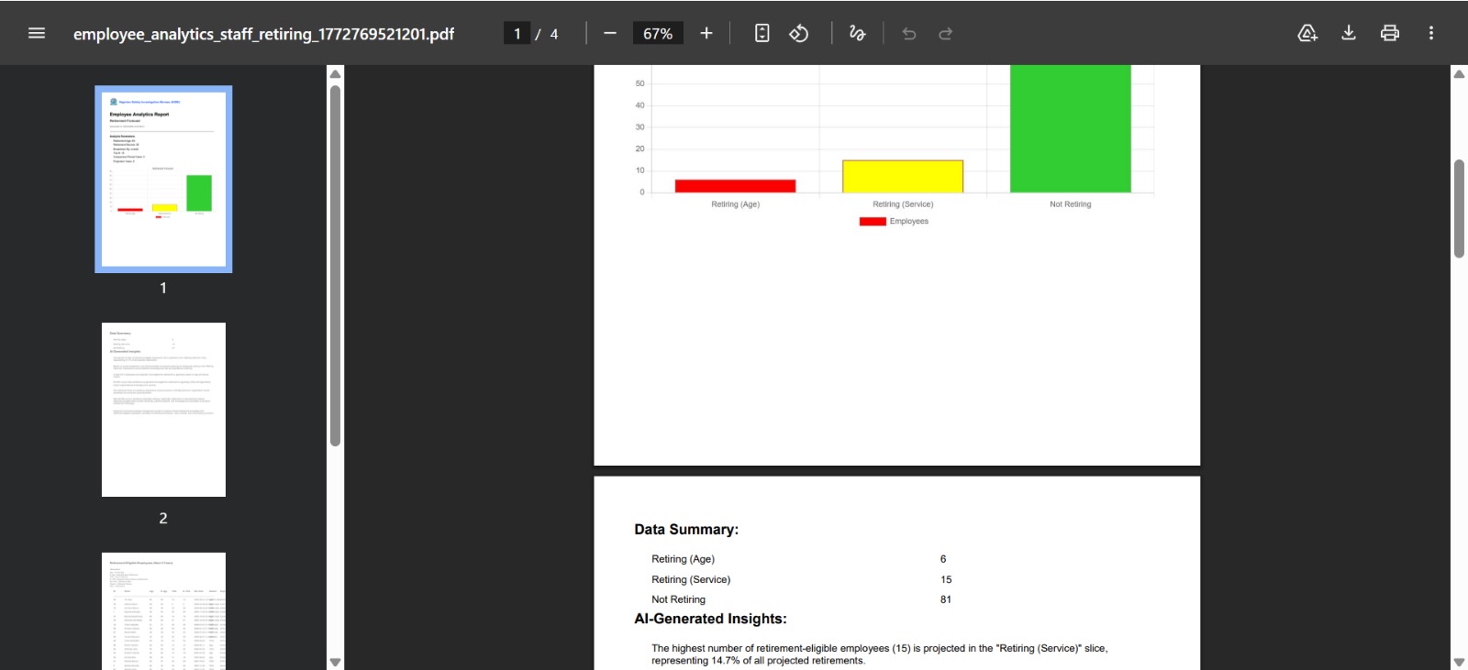Screen dimensions: 1468x670
Task: Download the PDF file
Action: (1349, 33)
